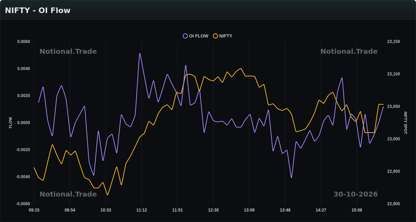Viewport: 416px width, 222px height.
Task: Click the NIFTY SPOT right axis title
Action: pos(406,123)
